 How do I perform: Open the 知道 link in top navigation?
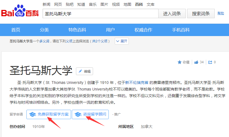point(81,4)
